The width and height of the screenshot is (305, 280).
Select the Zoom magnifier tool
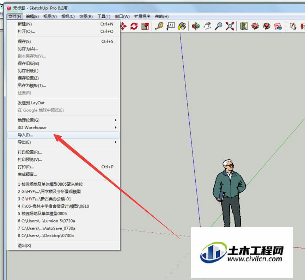point(219,26)
